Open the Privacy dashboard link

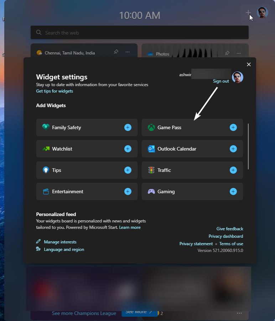(226, 236)
